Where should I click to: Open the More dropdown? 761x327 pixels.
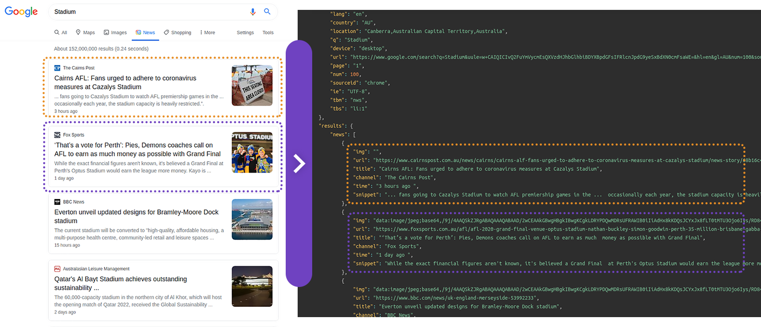[x=206, y=32]
